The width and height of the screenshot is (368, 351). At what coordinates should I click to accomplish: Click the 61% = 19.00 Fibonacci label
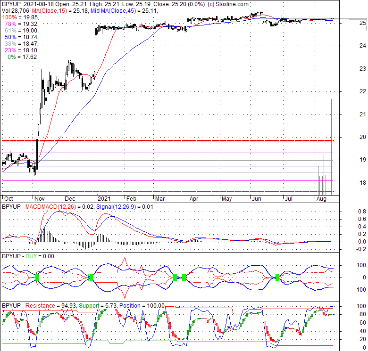click(22, 31)
